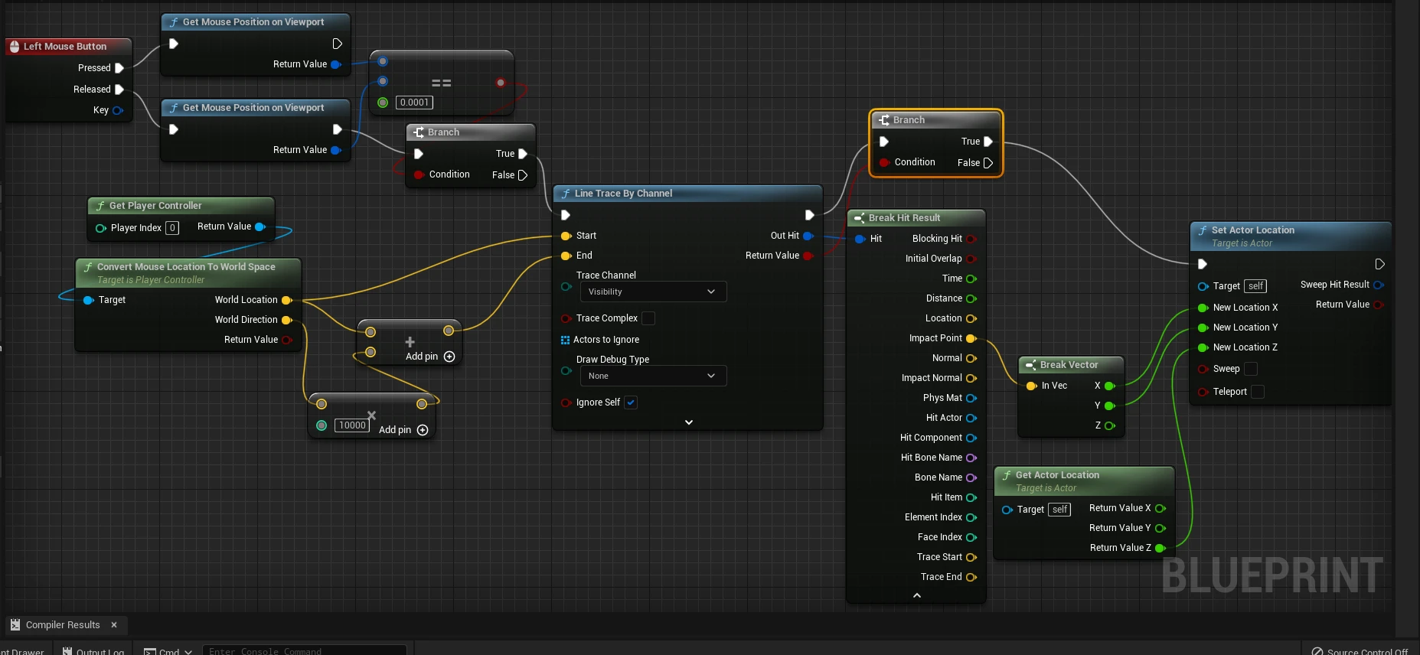Click the Left Mouse Button Released exec pin
The width and height of the screenshot is (1420, 655).
(x=119, y=90)
